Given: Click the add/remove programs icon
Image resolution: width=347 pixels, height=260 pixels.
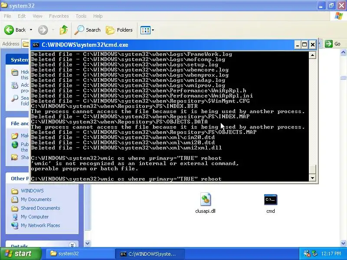Looking at the screenshot, I should click(x=15, y=85).
